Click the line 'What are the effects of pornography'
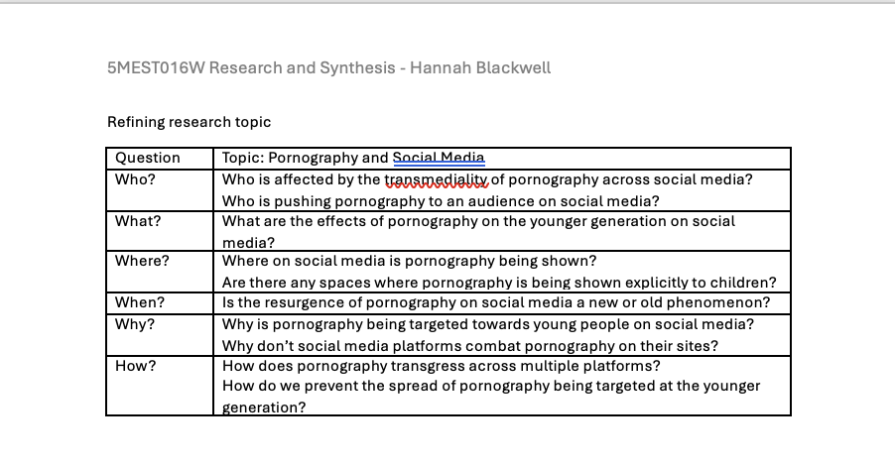Screen dimensions: 895x467 click(478, 221)
